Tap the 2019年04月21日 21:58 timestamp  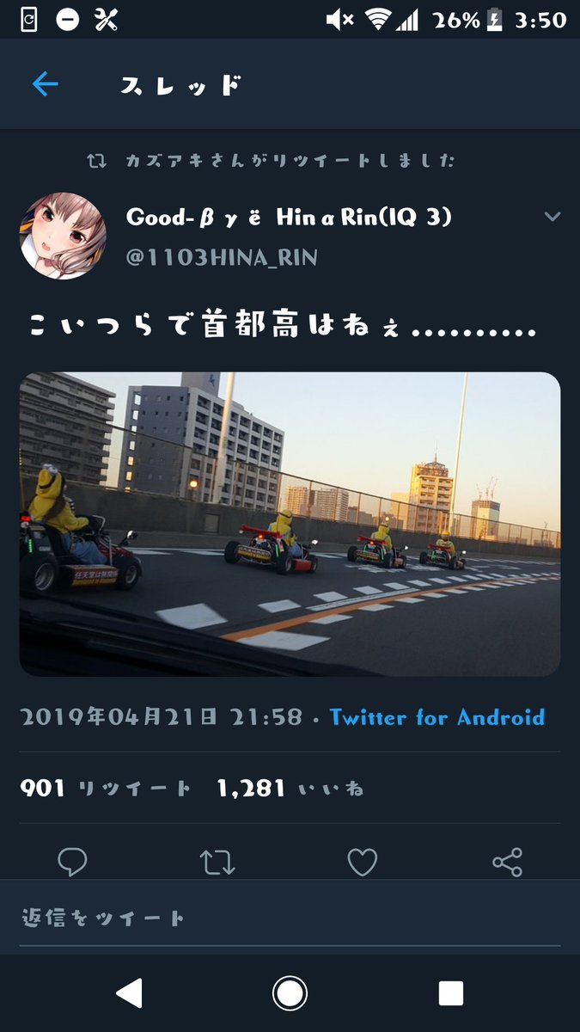tap(161, 717)
